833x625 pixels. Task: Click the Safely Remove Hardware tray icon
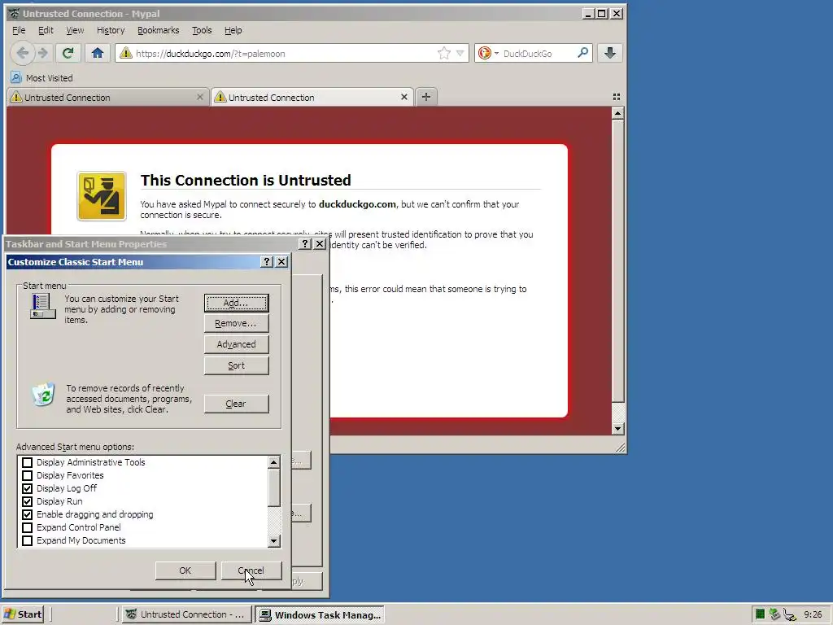pyautogui.click(x=774, y=614)
